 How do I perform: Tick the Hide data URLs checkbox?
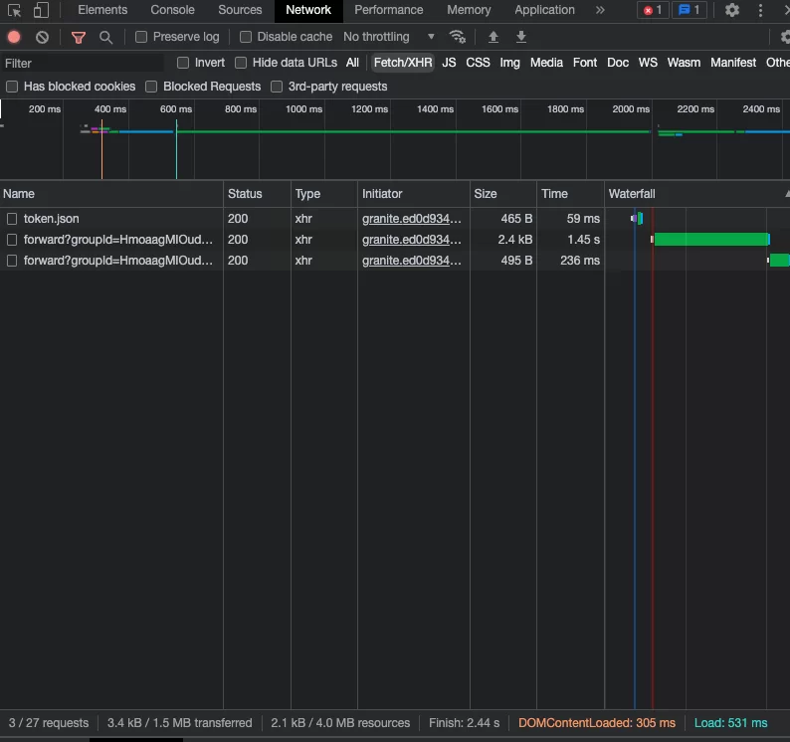coord(241,63)
